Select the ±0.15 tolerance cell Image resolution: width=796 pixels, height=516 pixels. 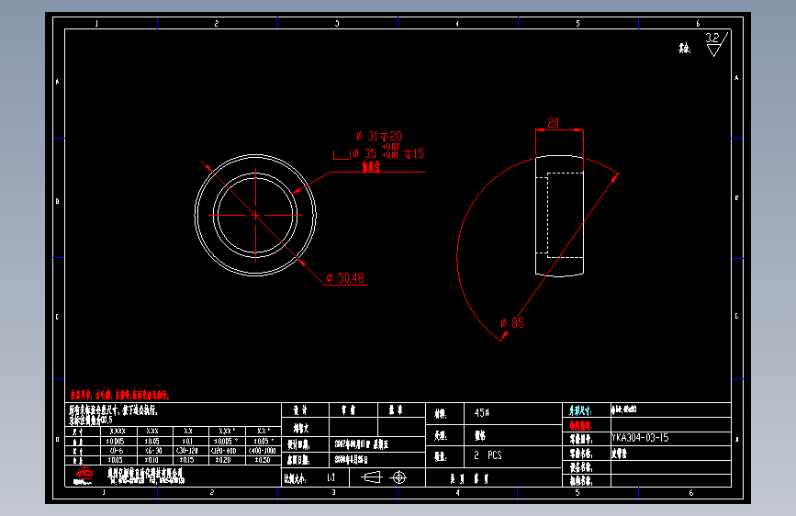click(186, 460)
